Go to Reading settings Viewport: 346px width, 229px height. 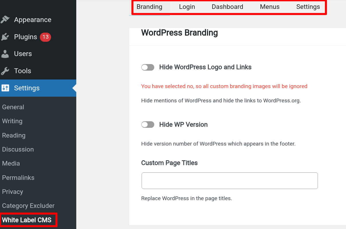coord(14,136)
